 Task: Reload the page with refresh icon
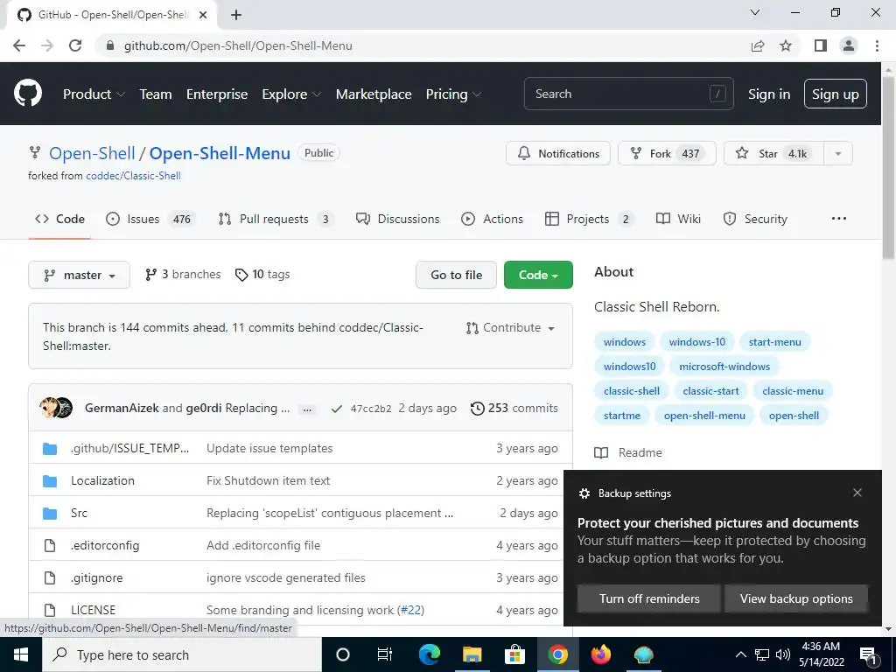click(75, 45)
